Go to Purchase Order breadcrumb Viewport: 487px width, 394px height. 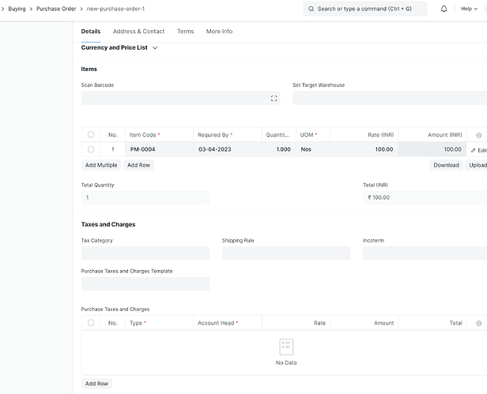click(56, 9)
